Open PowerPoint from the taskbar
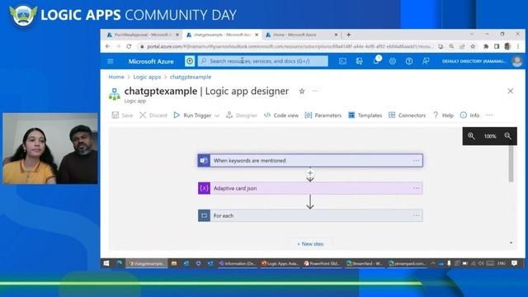The width and height of the screenshot is (528, 297). (322, 263)
